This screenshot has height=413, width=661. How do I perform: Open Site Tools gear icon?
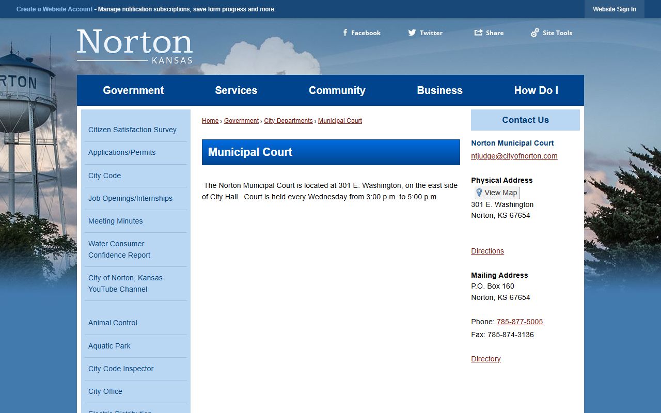[x=535, y=33]
